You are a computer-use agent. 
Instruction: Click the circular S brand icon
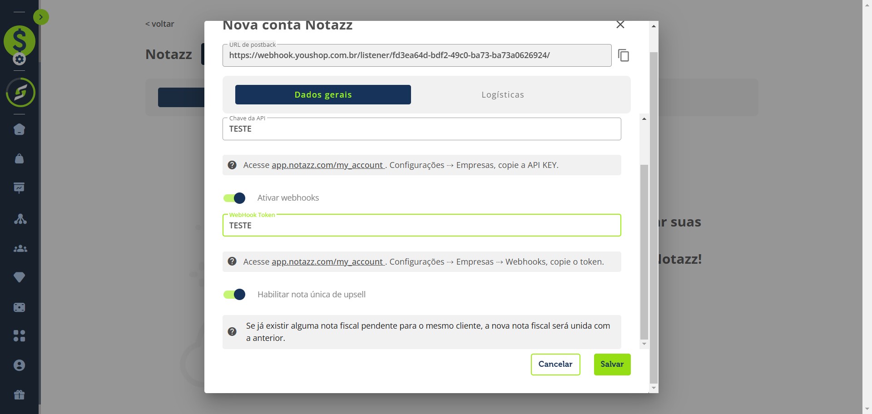[20, 93]
